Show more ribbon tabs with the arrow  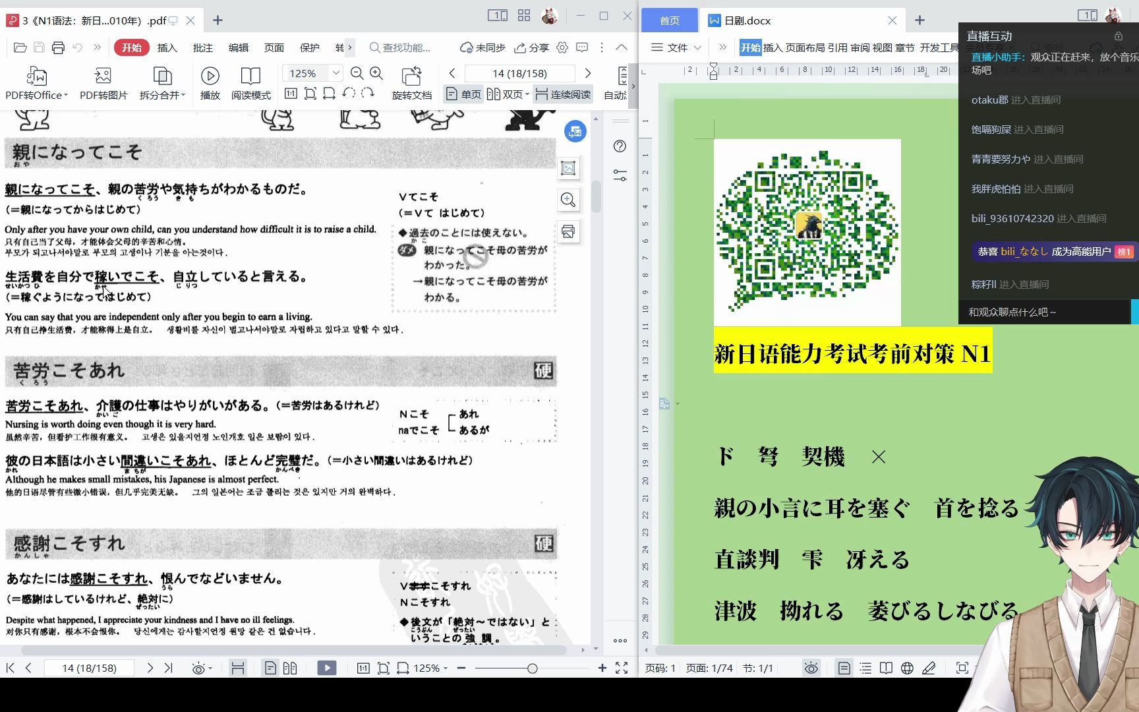point(350,47)
